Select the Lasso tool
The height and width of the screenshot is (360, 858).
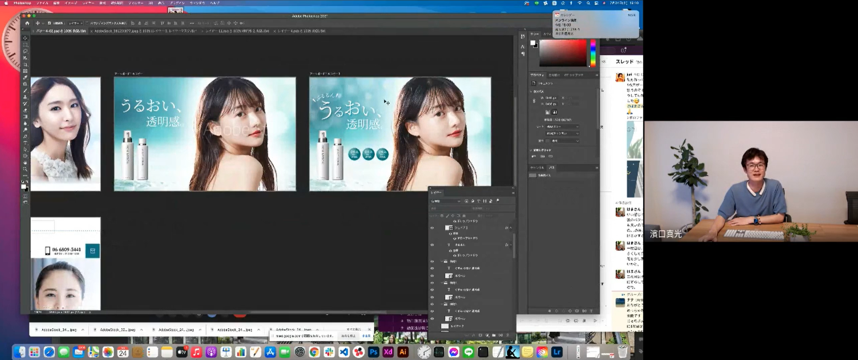pos(25,51)
